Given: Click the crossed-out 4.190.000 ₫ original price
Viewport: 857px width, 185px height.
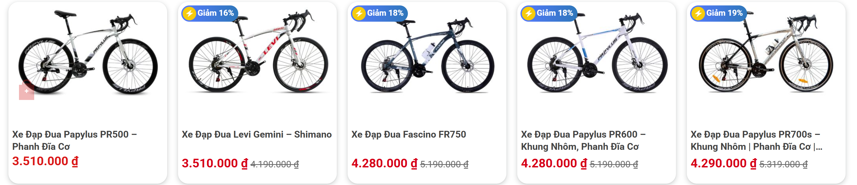Looking at the screenshot, I should pos(274,164).
